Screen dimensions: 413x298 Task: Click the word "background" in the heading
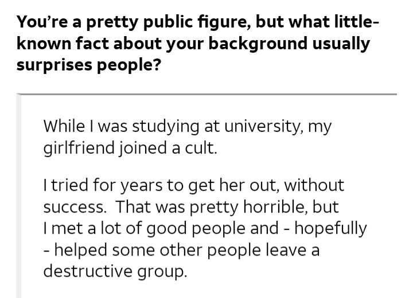click(258, 44)
